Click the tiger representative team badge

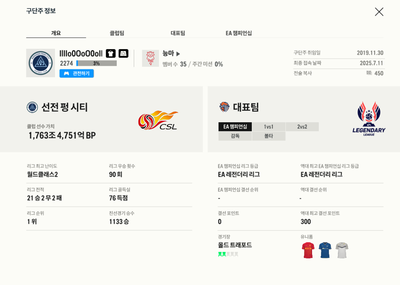(224, 107)
